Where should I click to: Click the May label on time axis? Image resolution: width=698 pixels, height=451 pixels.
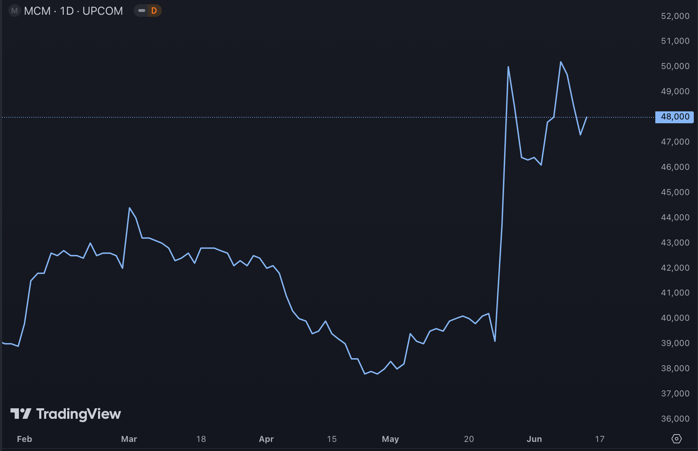click(391, 439)
